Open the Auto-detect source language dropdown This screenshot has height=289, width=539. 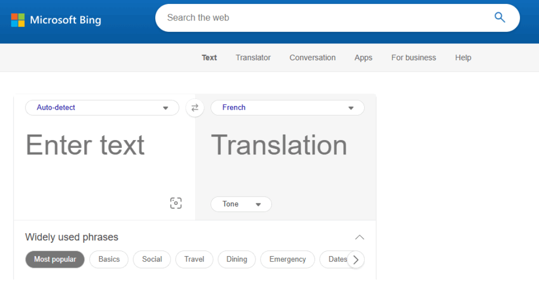point(102,108)
